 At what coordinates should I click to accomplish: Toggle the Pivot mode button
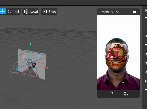pos(49,11)
